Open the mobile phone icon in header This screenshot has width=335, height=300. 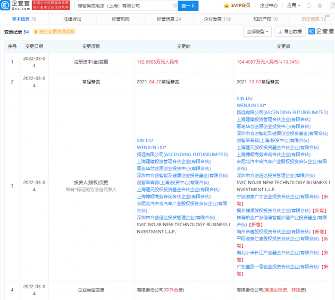pos(308,5)
